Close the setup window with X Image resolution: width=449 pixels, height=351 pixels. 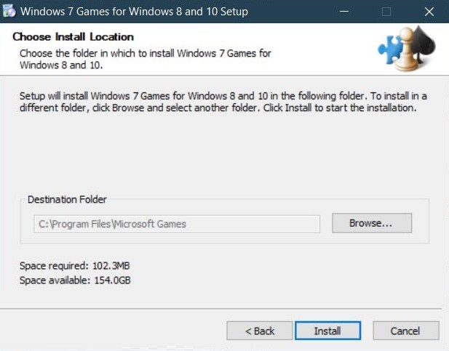[428, 12]
